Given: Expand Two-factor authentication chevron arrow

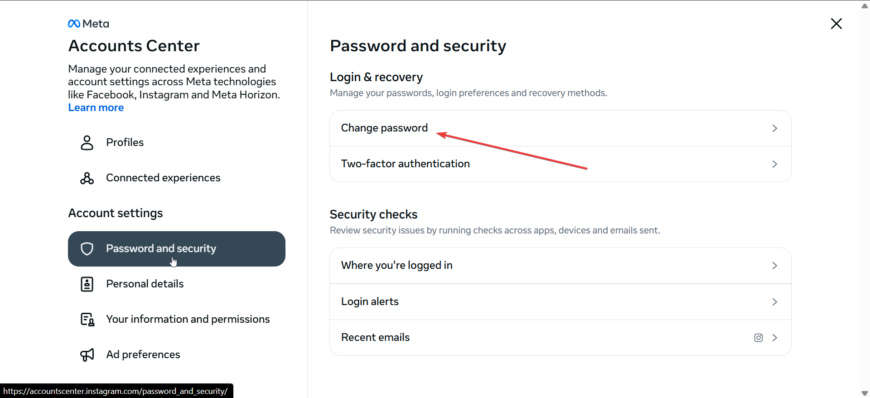Looking at the screenshot, I should 775,164.
